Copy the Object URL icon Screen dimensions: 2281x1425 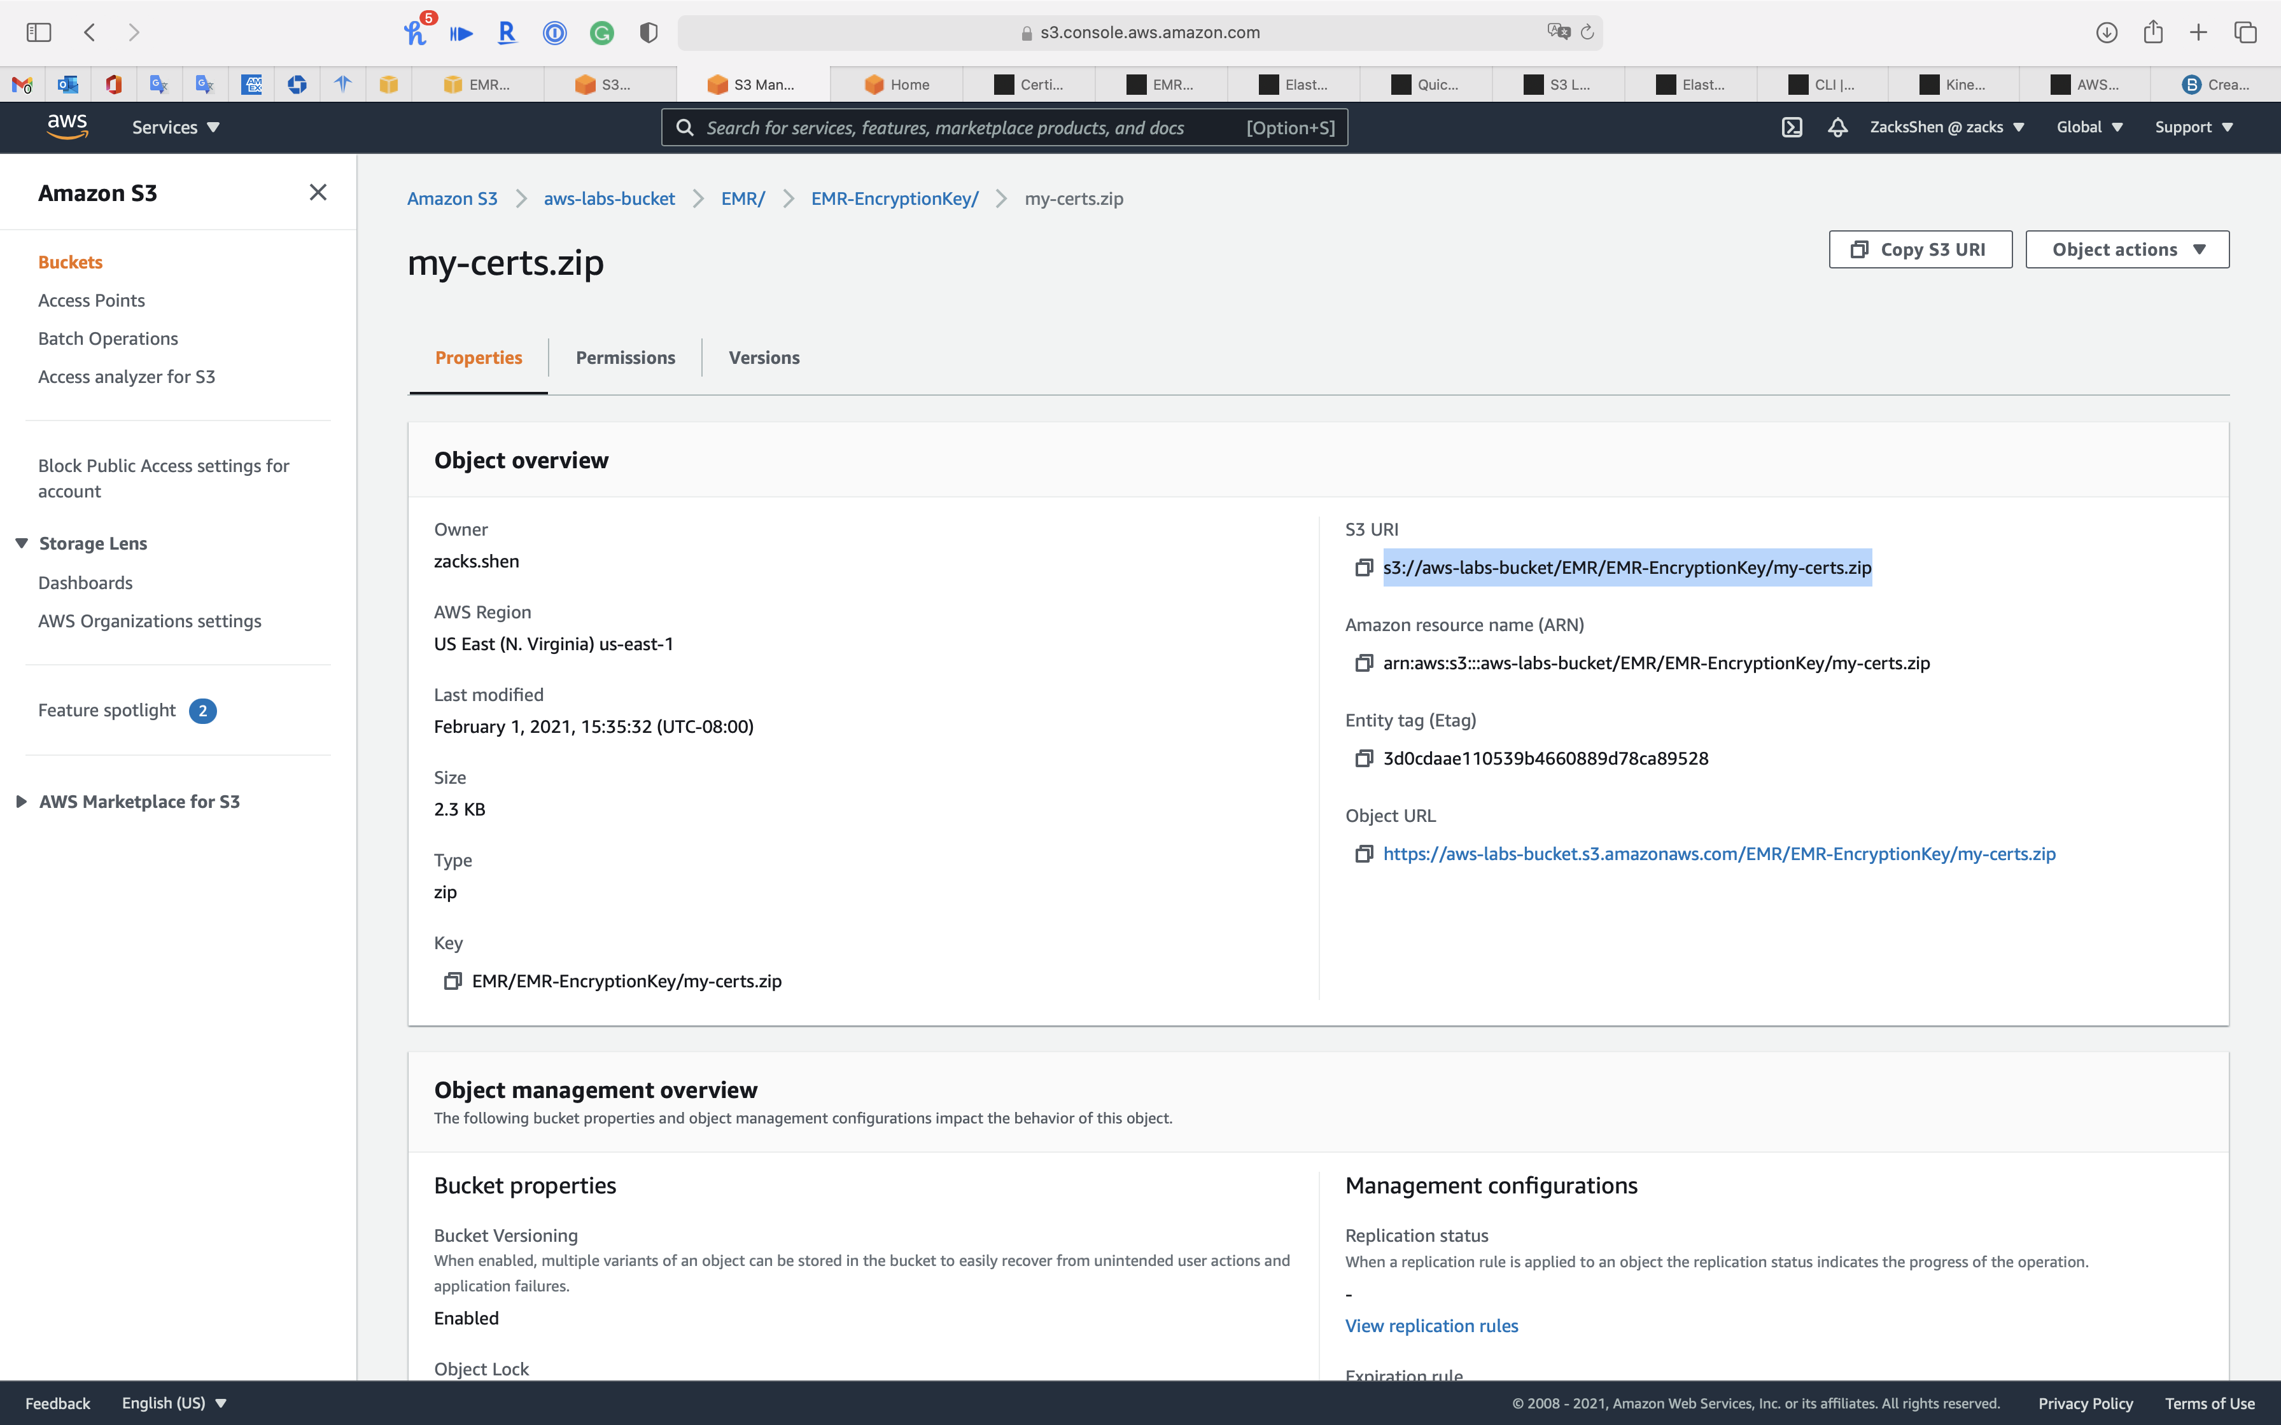tap(1363, 854)
